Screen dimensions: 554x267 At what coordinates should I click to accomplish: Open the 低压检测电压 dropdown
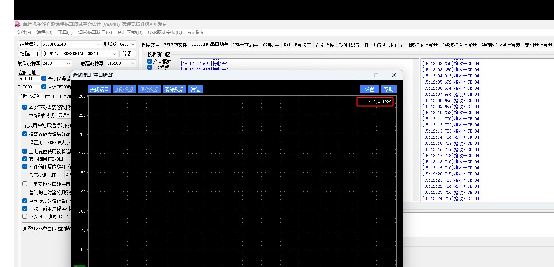coord(68,175)
